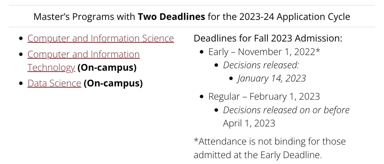Click "Deadlines for Fall 2023 Admission:" text
The width and height of the screenshot is (384, 164).
click(268, 38)
